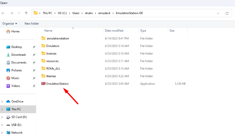Click the EmulationStation file name
Image resolution: width=235 pixels, height=136 pixels.
57,84
